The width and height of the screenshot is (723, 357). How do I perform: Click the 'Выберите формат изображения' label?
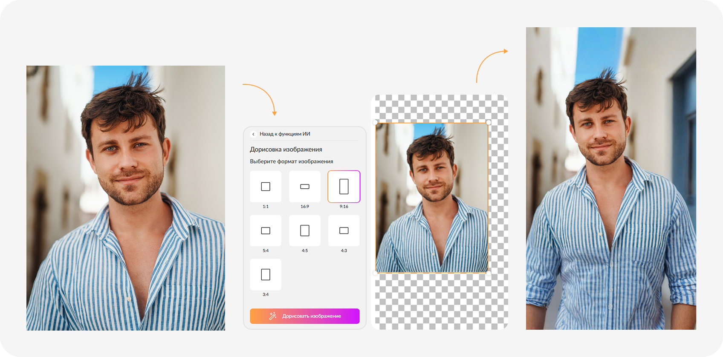point(292,161)
